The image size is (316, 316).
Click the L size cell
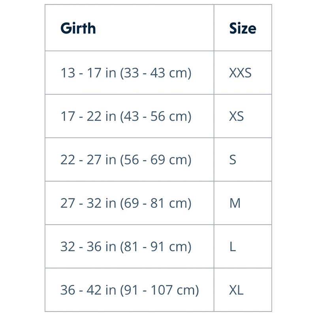pyautogui.click(x=243, y=246)
